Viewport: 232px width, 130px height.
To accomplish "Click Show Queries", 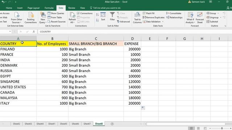I will (x=56, y=13).
